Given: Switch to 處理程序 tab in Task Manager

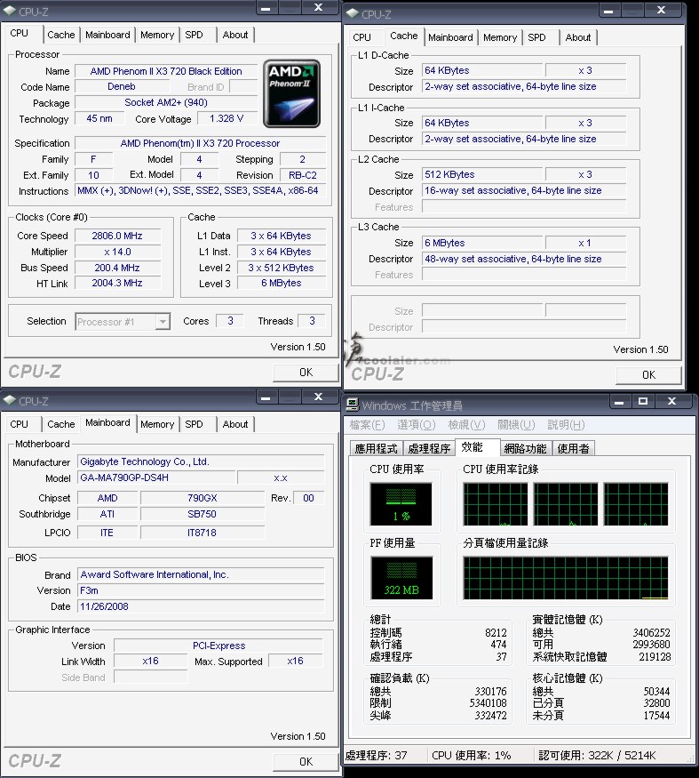Looking at the screenshot, I should click(429, 448).
